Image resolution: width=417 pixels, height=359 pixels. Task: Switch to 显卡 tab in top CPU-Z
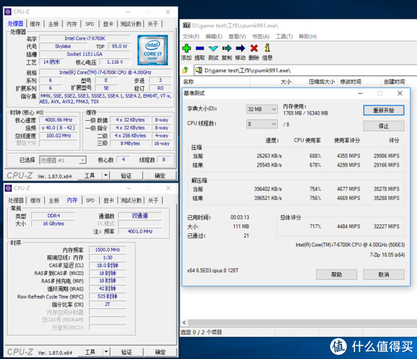tap(108, 24)
